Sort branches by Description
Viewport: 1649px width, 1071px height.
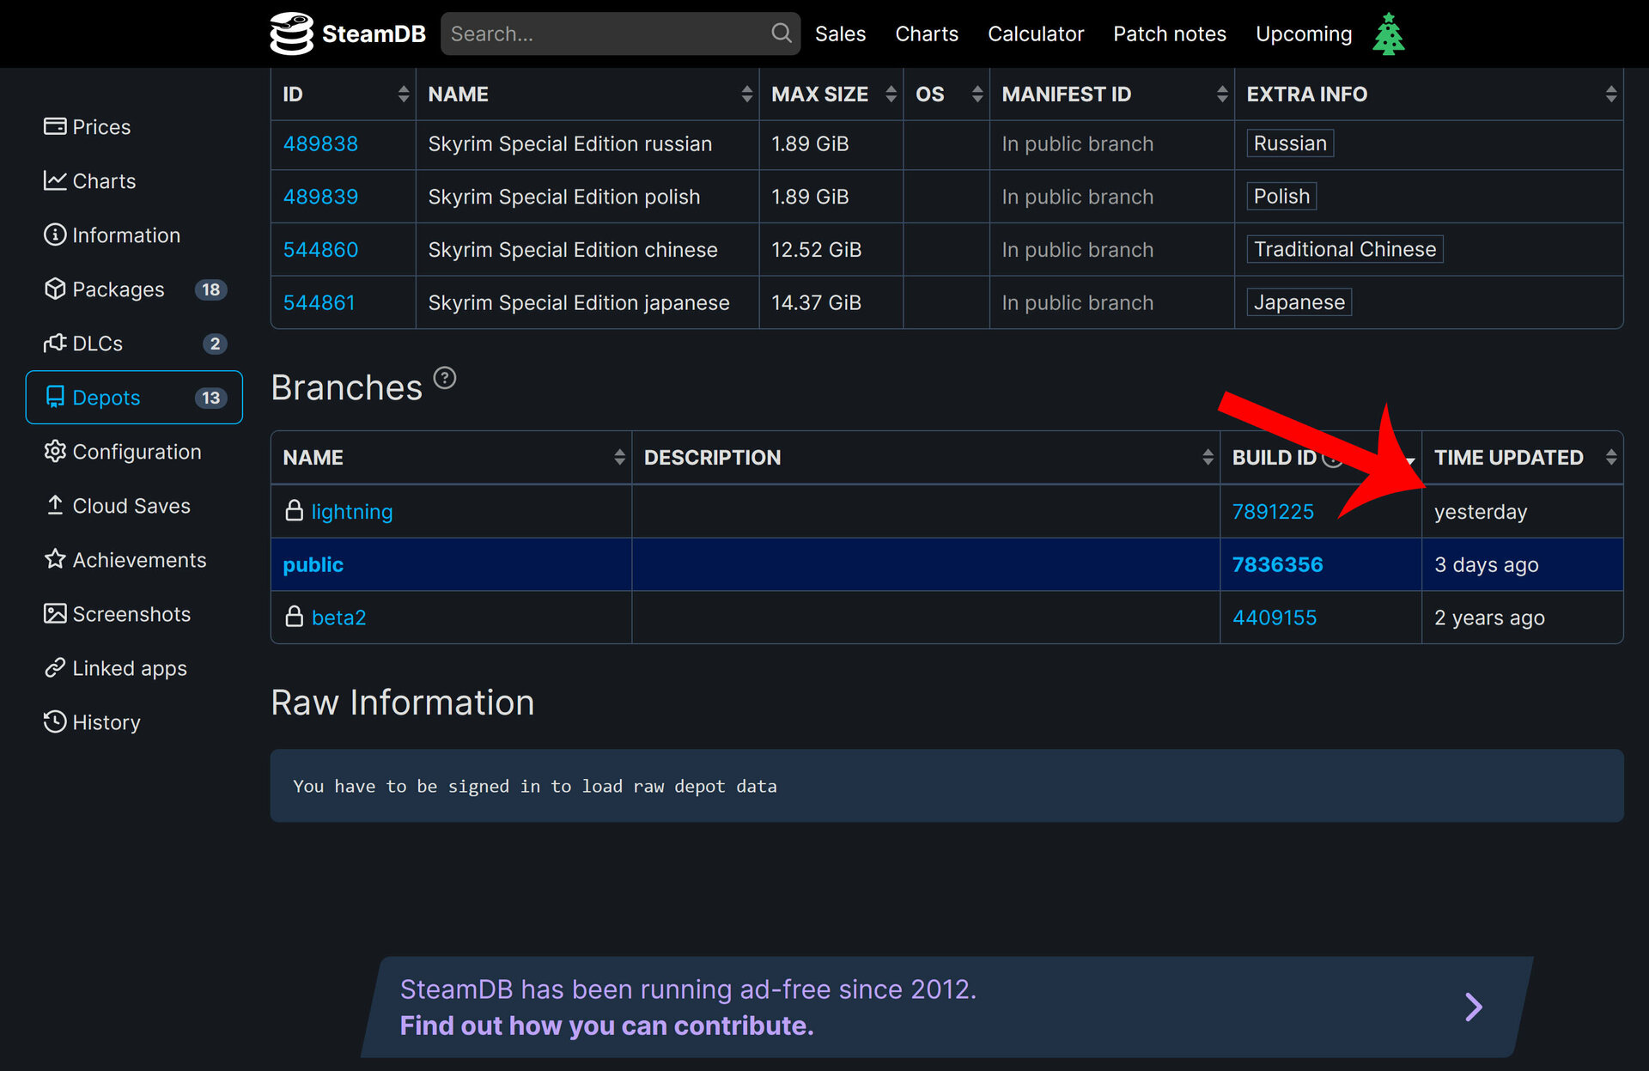1208,458
